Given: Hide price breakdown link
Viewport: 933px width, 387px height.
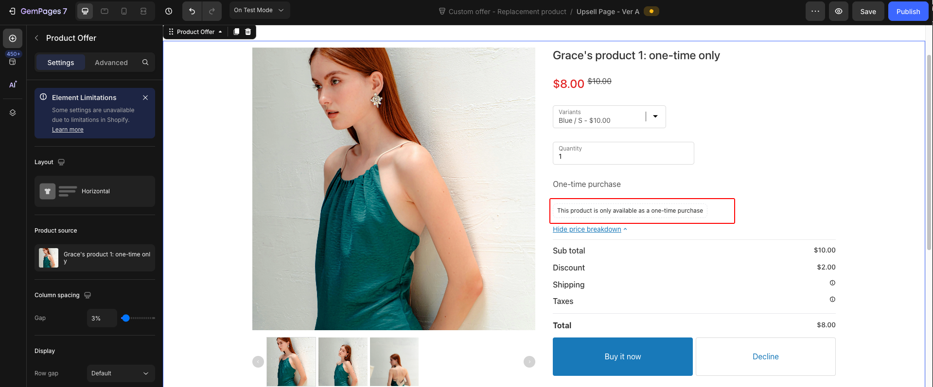Looking at the screenshot, I should click(587, 229).
